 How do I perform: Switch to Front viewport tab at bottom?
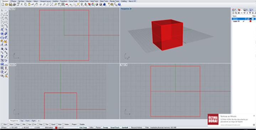27,121
